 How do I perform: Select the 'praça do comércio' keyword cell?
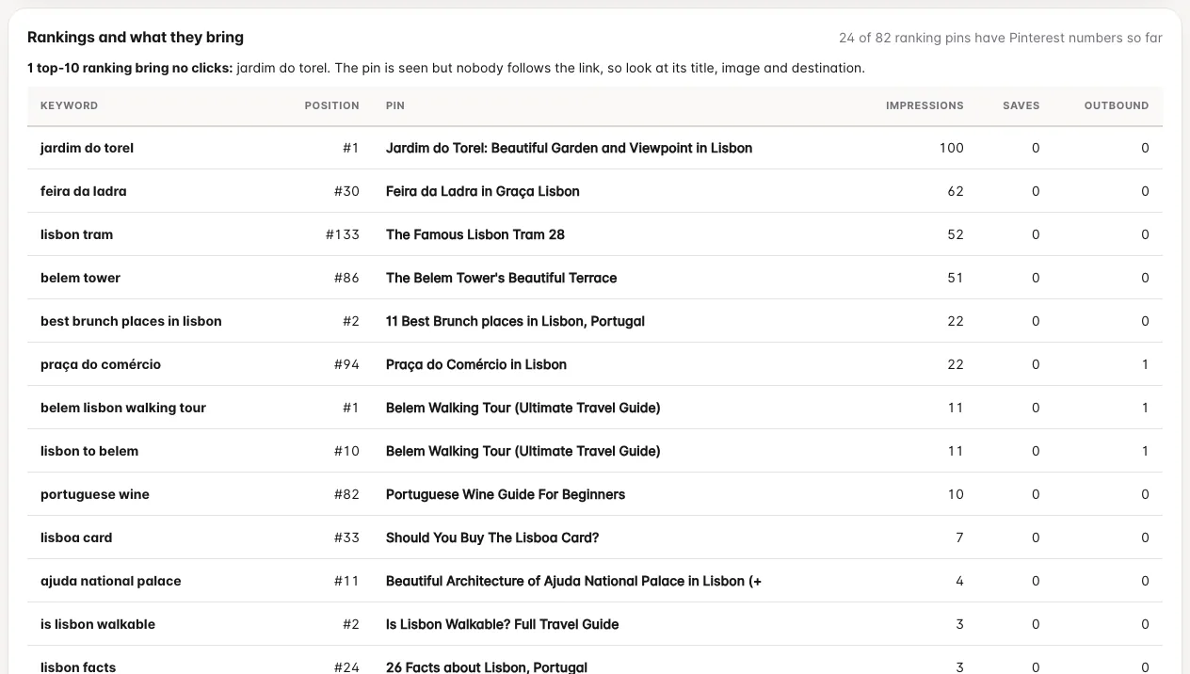(x=101, y=364)
